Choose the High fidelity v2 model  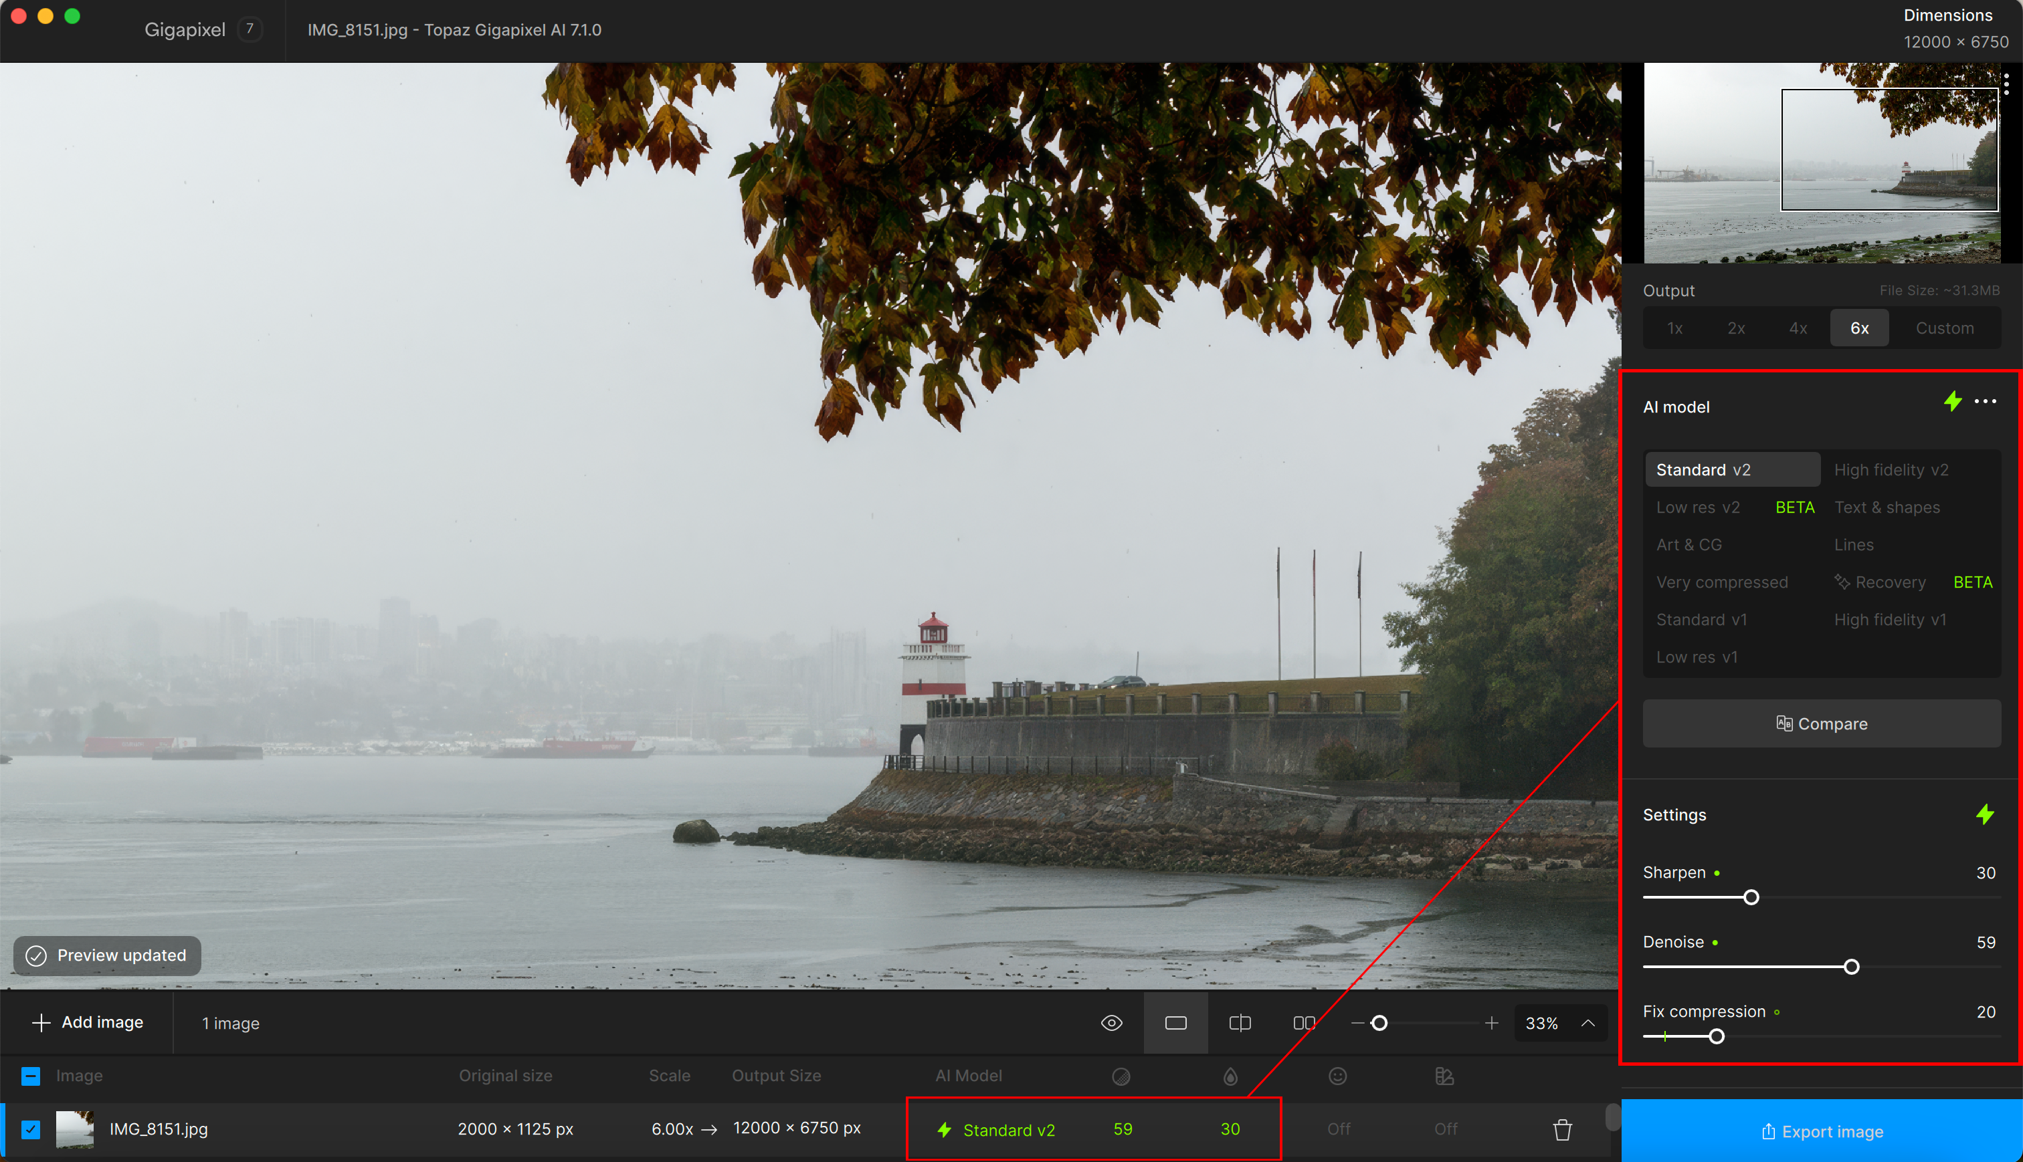(x=1891, y=470)
